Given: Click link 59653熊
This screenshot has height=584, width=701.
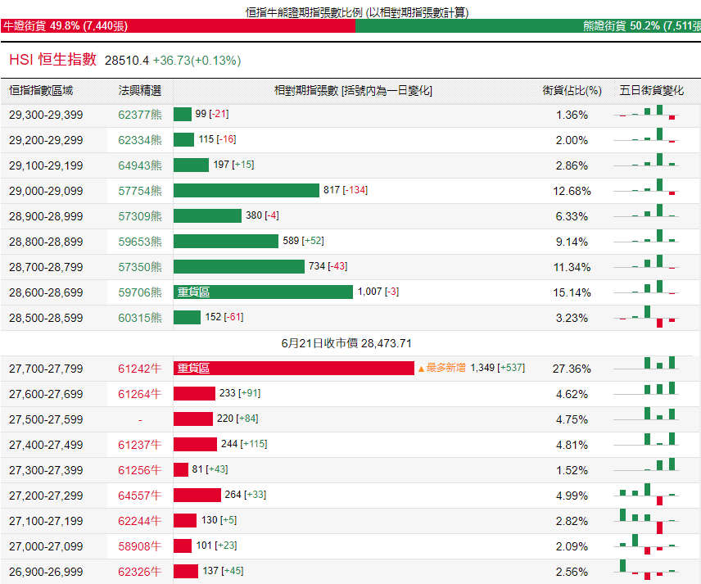Looking at the screenshot, I should tap(140, 242).
